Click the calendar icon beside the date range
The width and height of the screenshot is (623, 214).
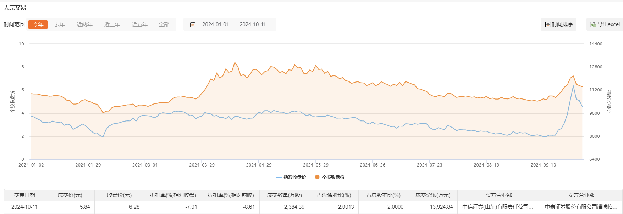[x=193, y=24]
